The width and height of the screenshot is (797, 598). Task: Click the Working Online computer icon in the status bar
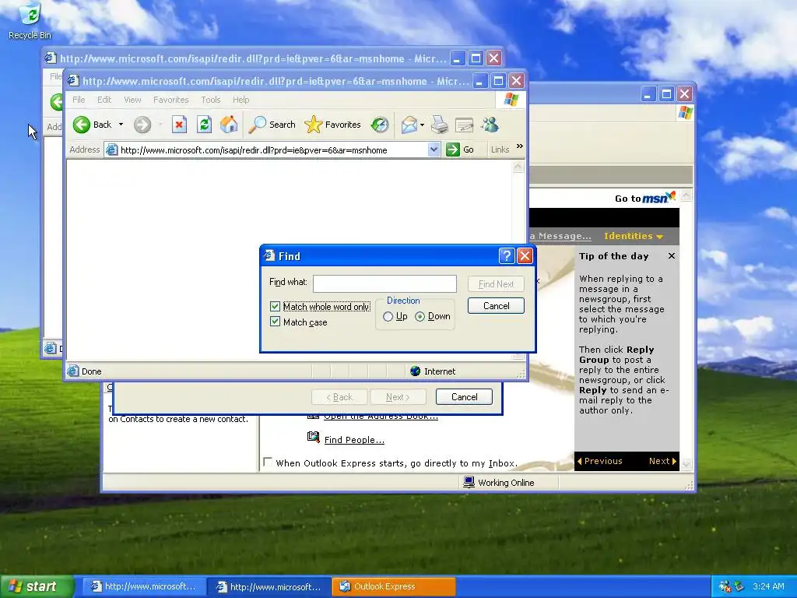[469, 482]
